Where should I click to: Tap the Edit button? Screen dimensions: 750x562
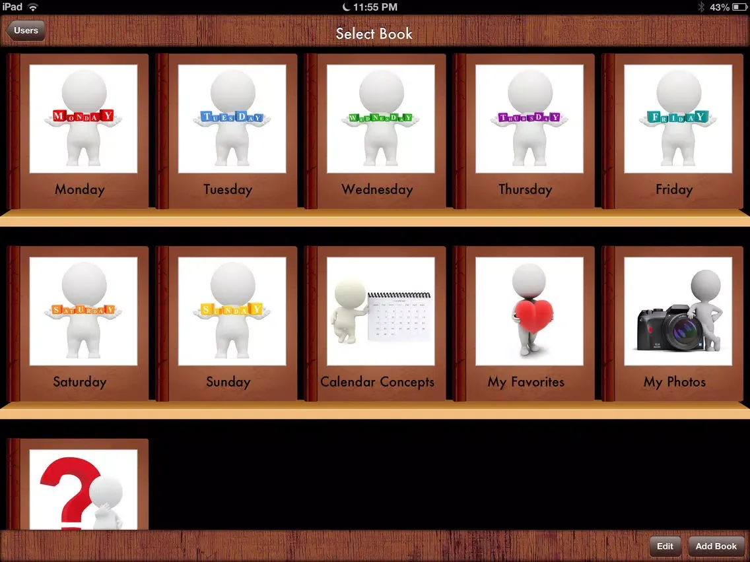[x=665, y=546]
